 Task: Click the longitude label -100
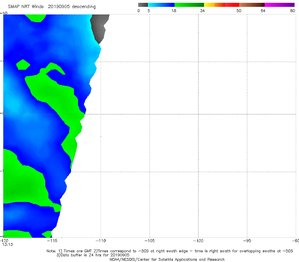click(x=198, y=241)
